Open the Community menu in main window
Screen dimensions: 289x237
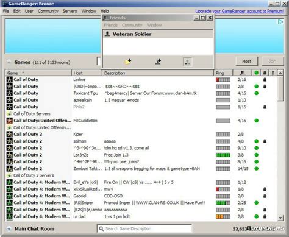(48, 11)
